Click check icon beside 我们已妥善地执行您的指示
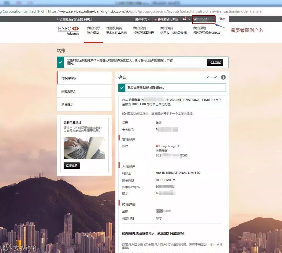 pyautogui.click(x=122, y=88)
